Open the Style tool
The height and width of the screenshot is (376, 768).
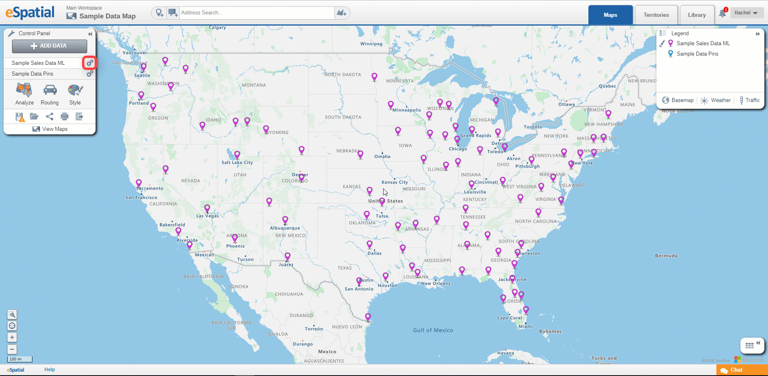[75, 94]
